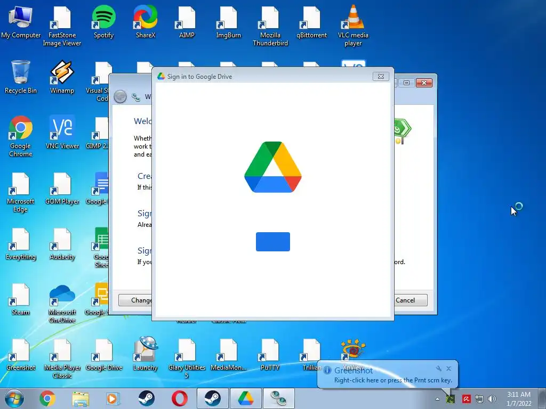Open media player taskbar icon
The image size is (546, 409).
113,398
